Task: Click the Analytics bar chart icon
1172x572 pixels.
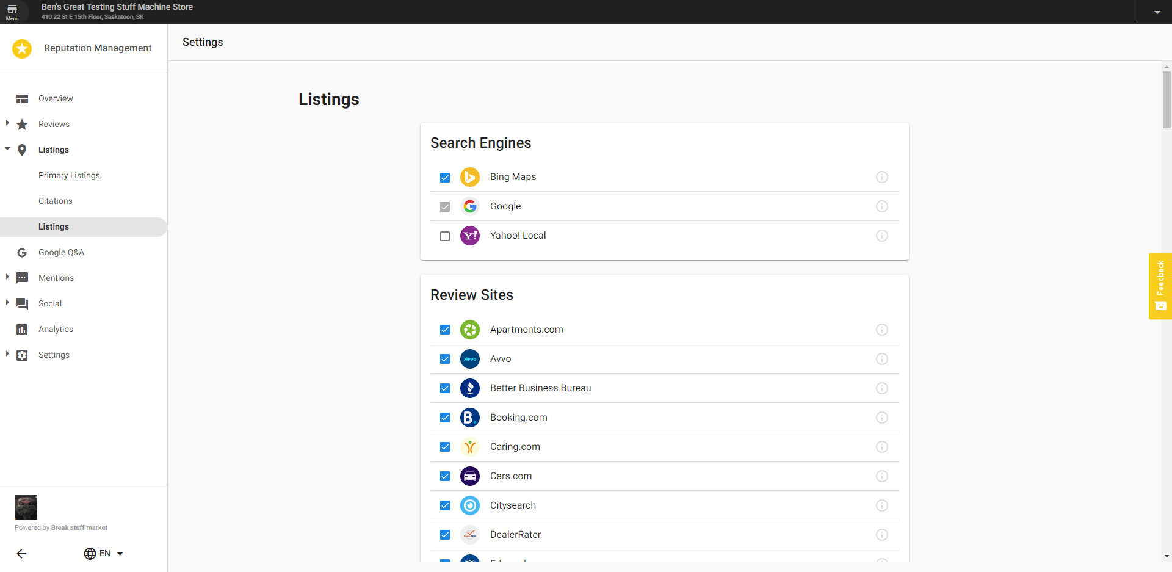Action: [22, 330]
